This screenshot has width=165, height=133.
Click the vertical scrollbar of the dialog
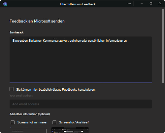pyautogui.click(x=163, y=46)
